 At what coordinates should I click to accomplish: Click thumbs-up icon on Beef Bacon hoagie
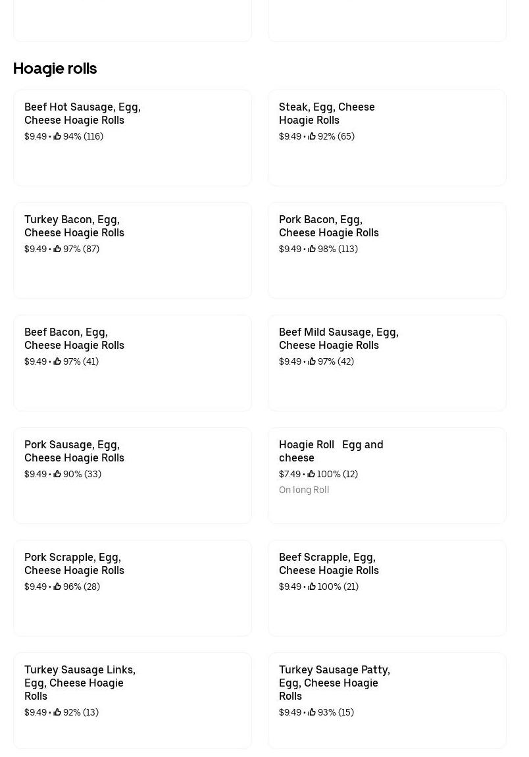pyautogui.click(x=57, y=361)
